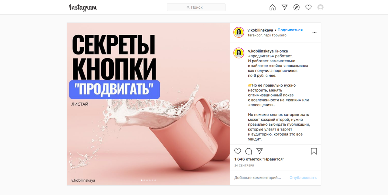The width and height of the screenshot is (388, 195).
Task: Click the comment bubble icon
Action: 249,151
